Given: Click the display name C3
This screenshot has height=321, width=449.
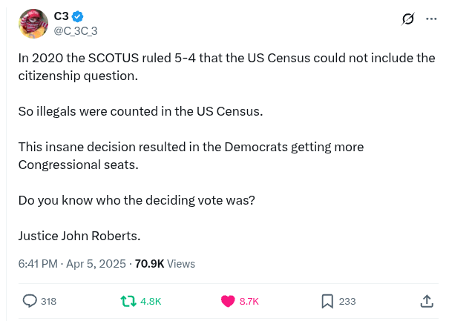Looking at the screenshot, I should pos(62,16).
